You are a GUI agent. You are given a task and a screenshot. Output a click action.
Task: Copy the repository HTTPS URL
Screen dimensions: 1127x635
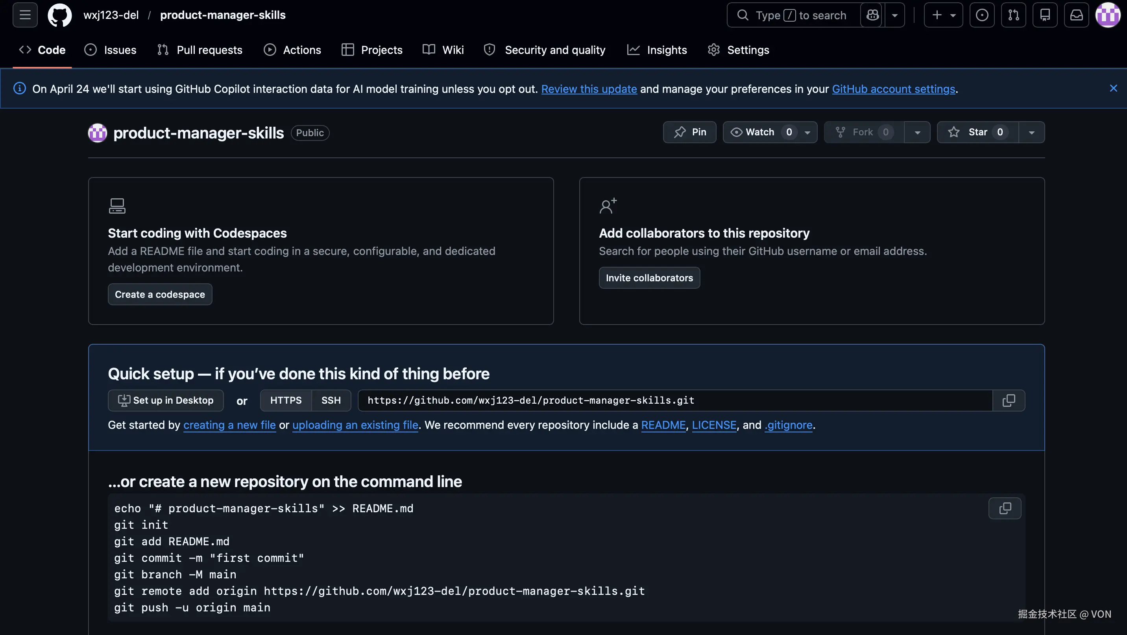1009,400
